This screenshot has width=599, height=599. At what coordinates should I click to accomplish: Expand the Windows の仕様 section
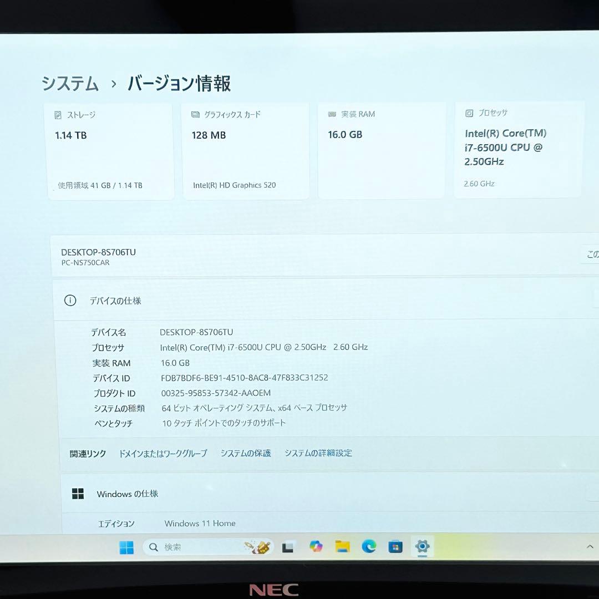click(127, 494)
